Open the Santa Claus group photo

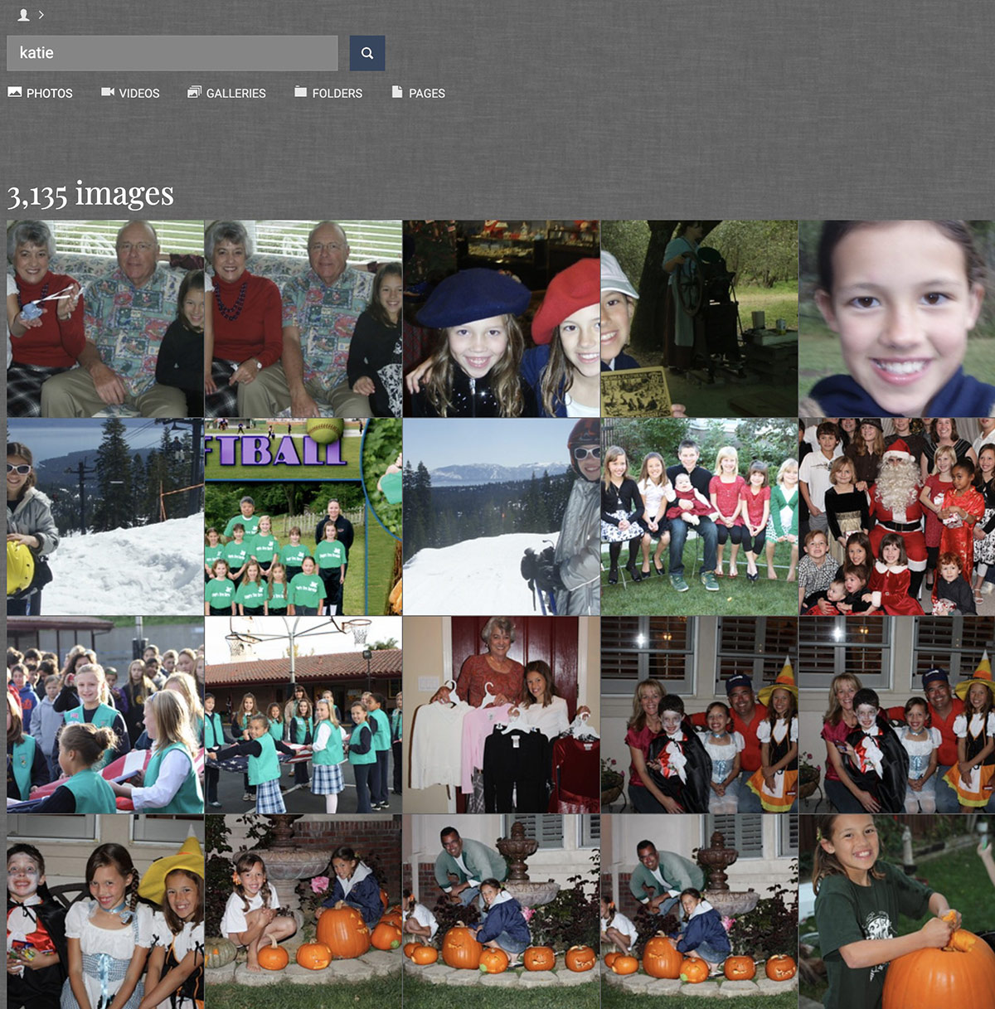tap(896, 517)
